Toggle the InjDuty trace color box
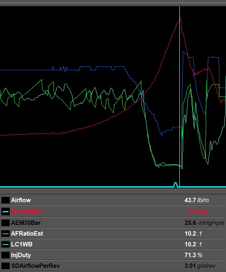The width and height of the screenshot is (226, 272). (x=5, y=255)
